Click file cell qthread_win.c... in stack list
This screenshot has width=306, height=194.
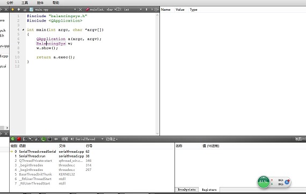(x=71, y=161)
